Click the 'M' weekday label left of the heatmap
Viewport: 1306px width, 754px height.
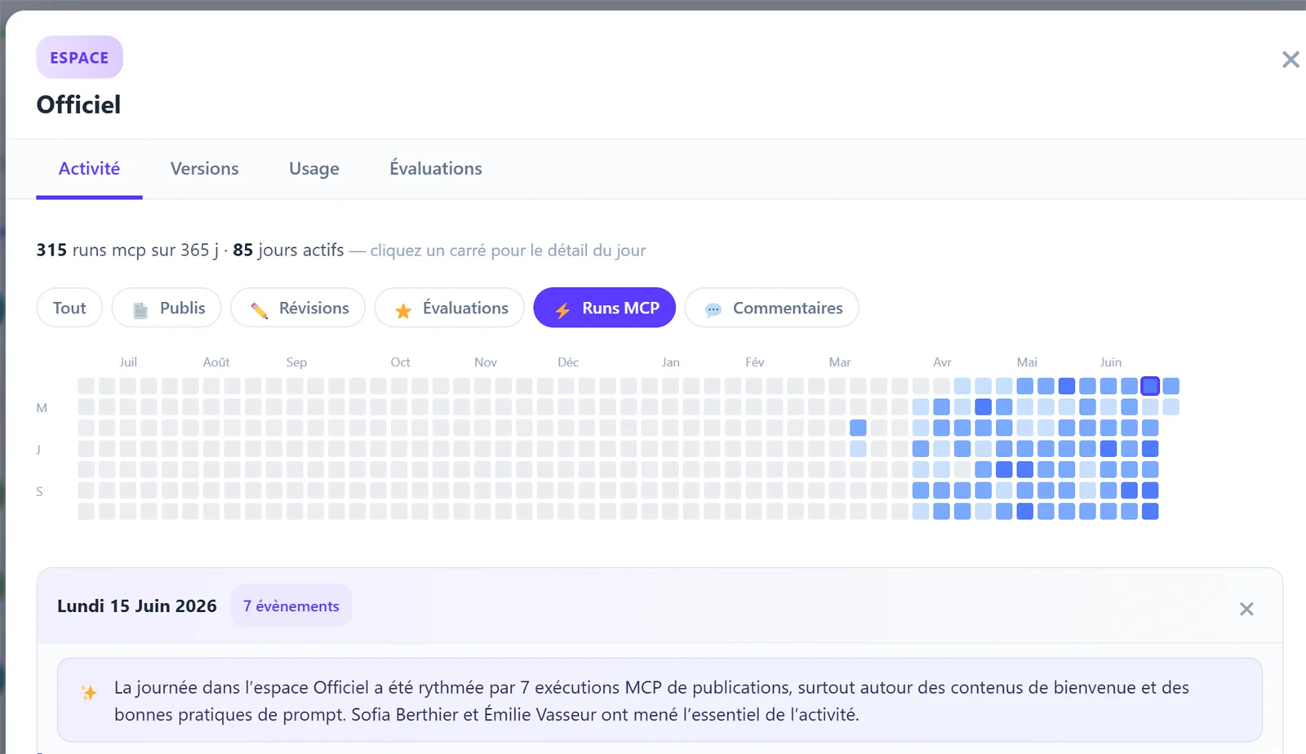coord(42,408)
